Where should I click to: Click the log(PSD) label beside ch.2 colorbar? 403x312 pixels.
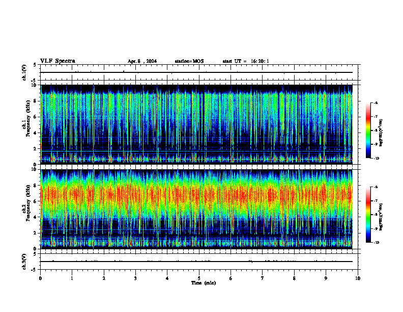(381, 217)
